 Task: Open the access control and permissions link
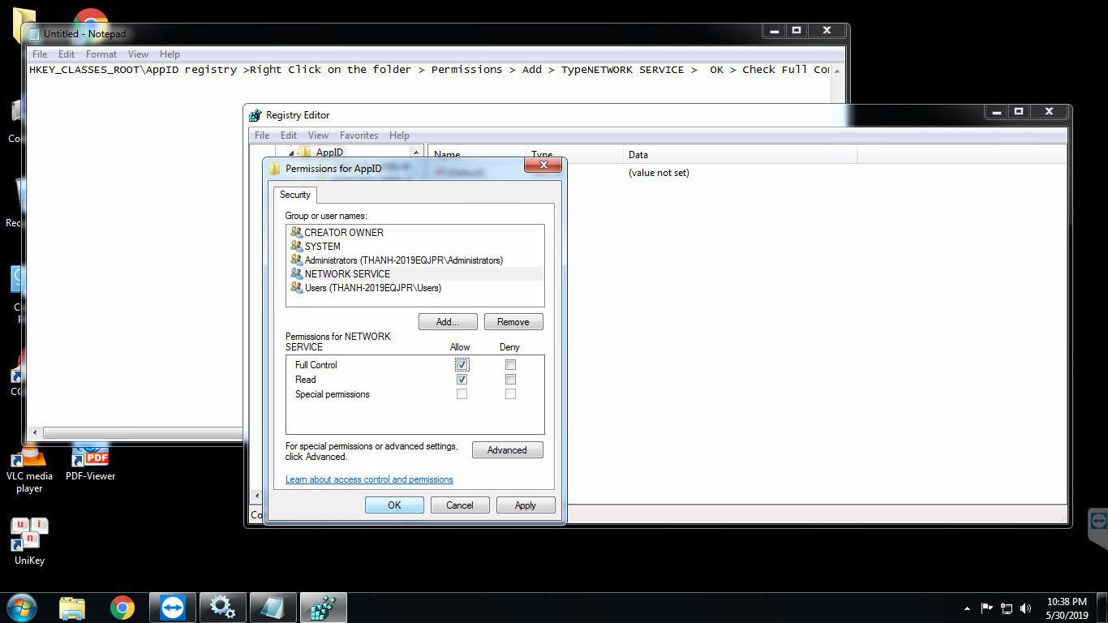[x=369, y=479]
